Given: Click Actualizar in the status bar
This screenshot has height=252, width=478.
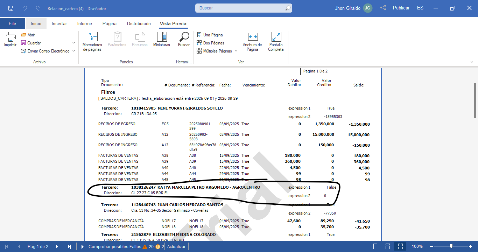Looking at the screenshot, I should (x=176, y=246).
